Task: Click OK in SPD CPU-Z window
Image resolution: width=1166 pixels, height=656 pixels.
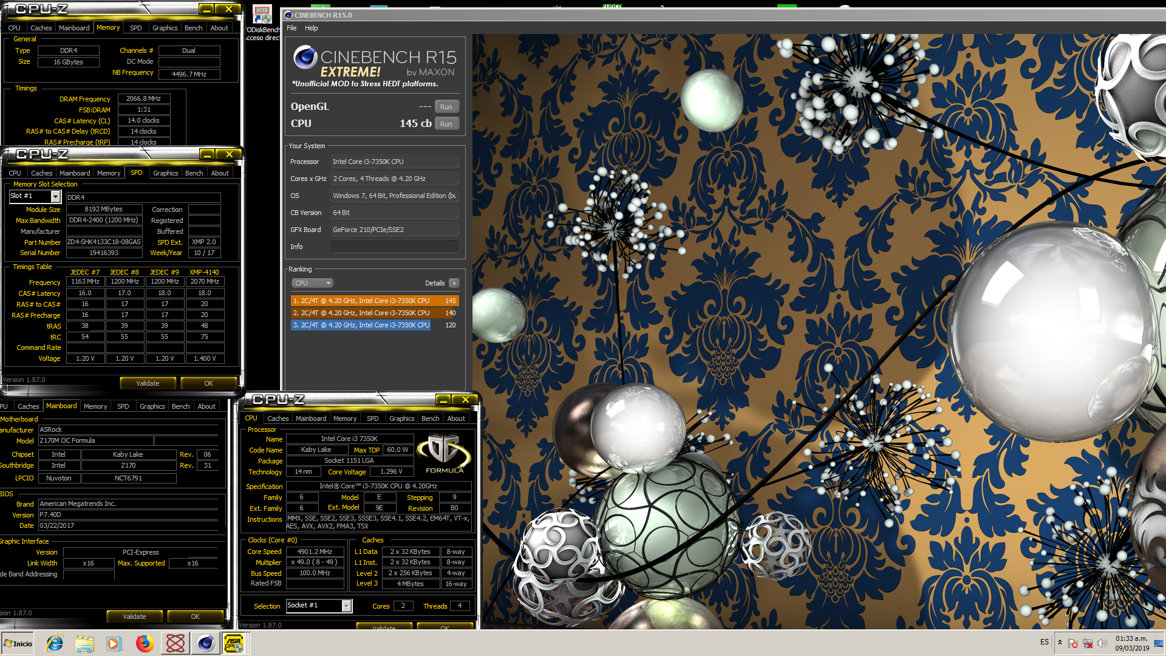Action: tap(208, 383)
